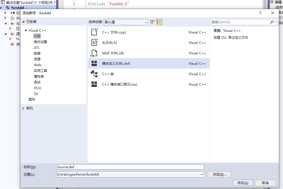Click the 名称 field containing Source.def
Screen dimensions: 283x189
(129, 167)
